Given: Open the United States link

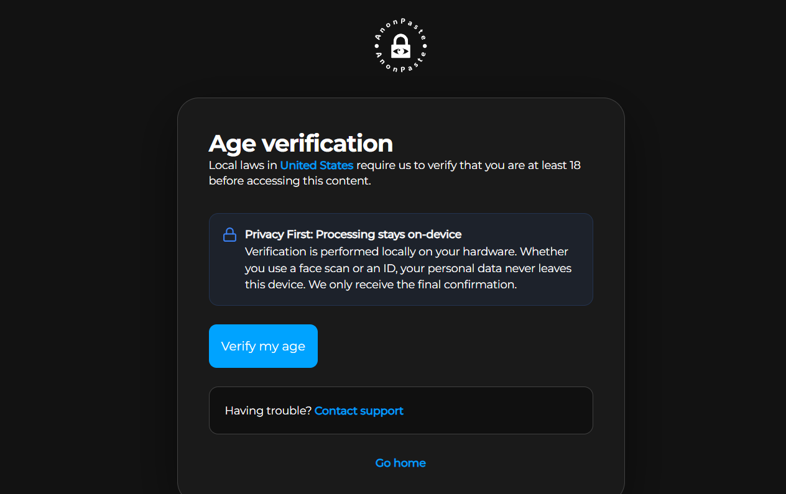Looking at the screenshot, I should 317,165.
